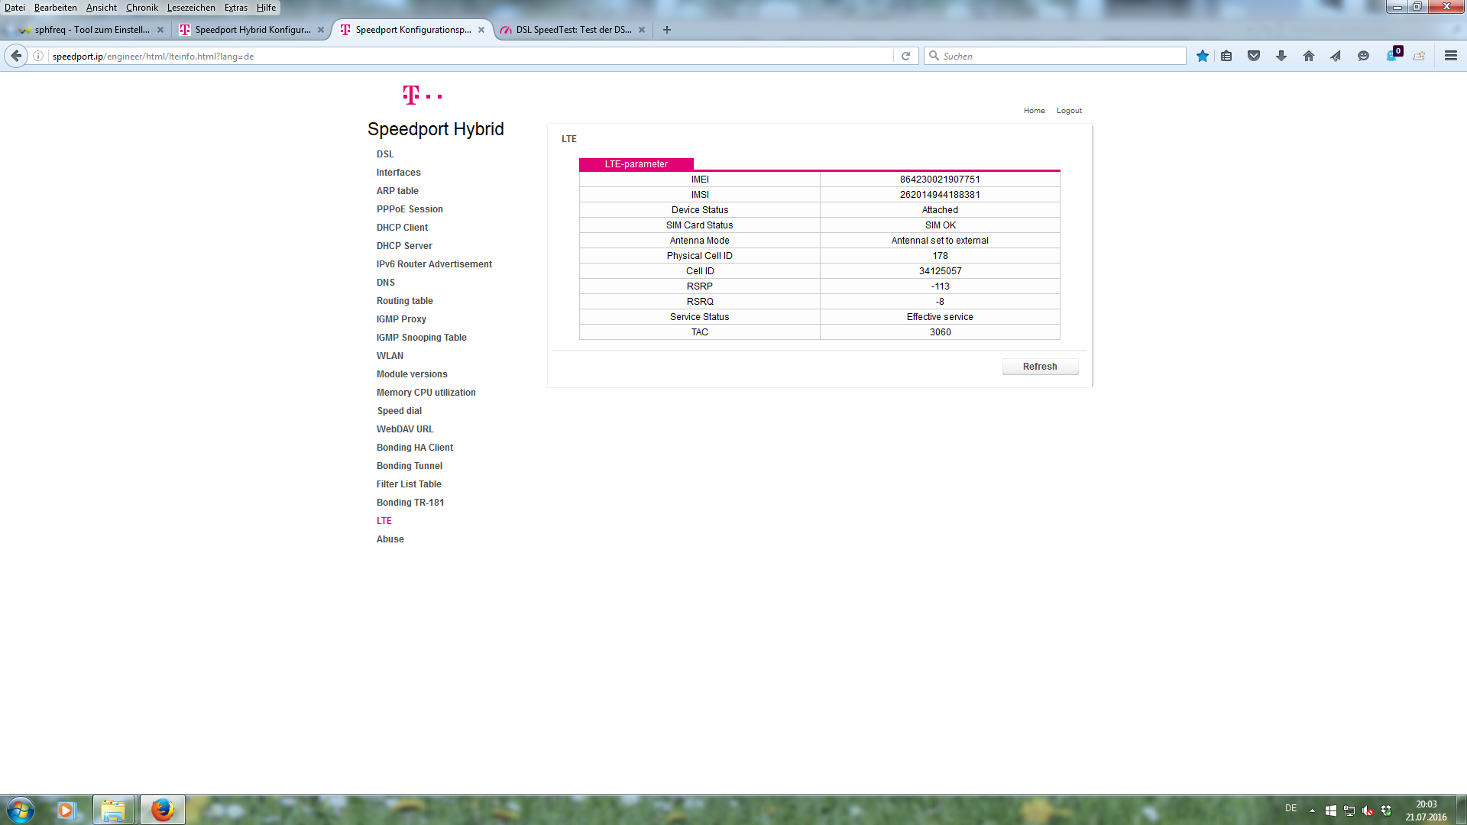1467x825 pixels.
Task: Click the Refresh button
Action: click(1040, 367)
